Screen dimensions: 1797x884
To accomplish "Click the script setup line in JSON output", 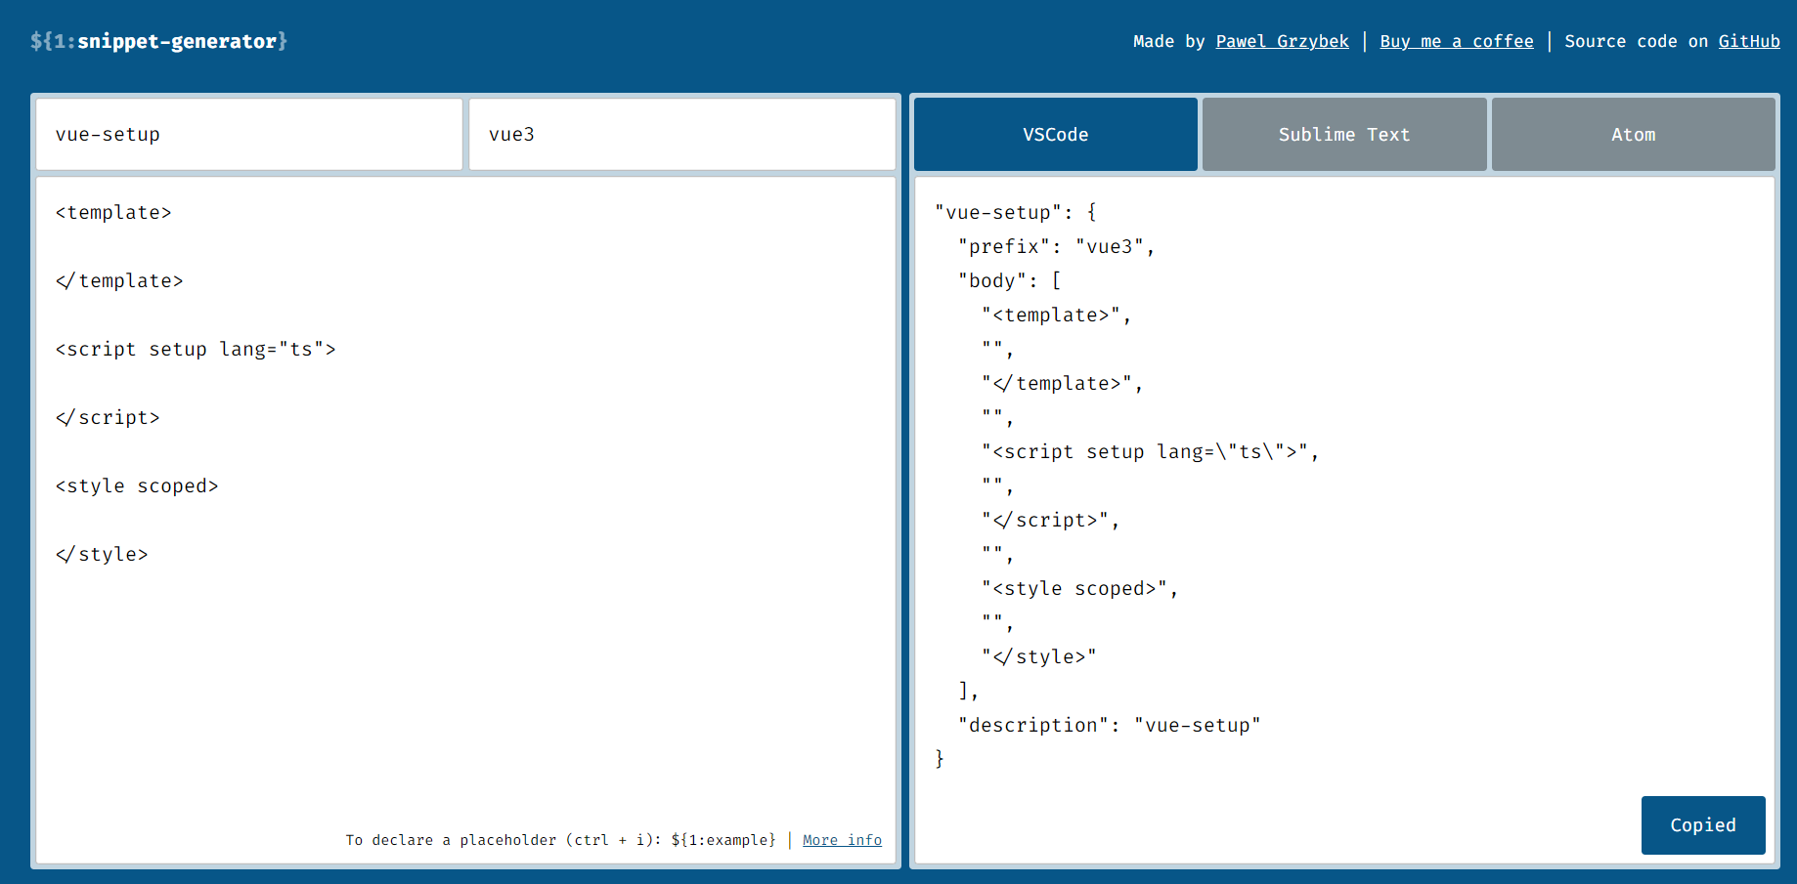I will 1148,451.
